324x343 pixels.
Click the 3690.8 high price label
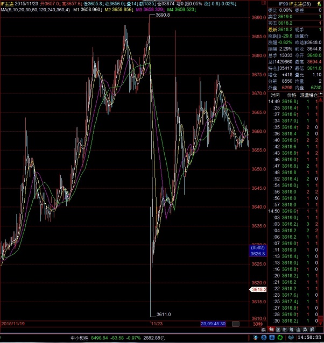163,15
